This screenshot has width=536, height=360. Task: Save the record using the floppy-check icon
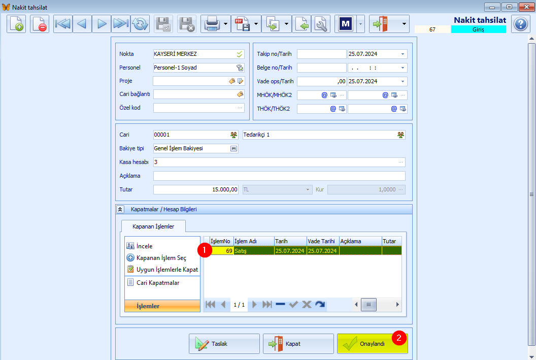[x=163, y=24]
